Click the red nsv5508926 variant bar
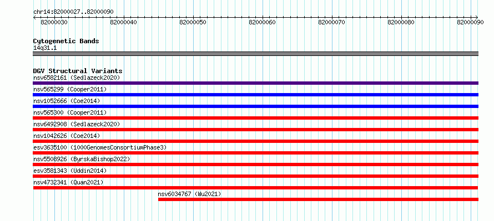 pyautogui.click(x=255, y=165)
